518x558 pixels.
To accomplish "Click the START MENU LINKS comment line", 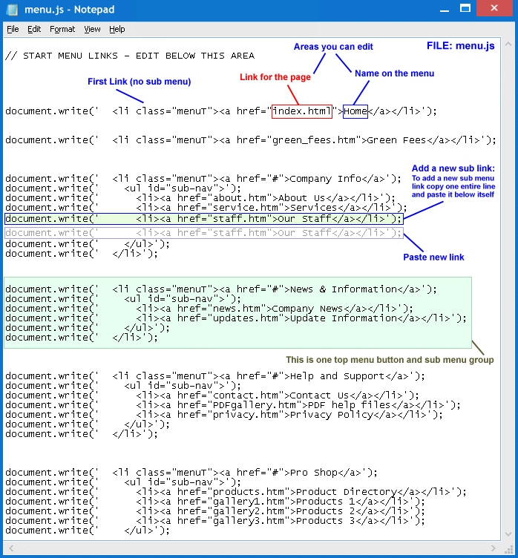I will coord(129,56).
